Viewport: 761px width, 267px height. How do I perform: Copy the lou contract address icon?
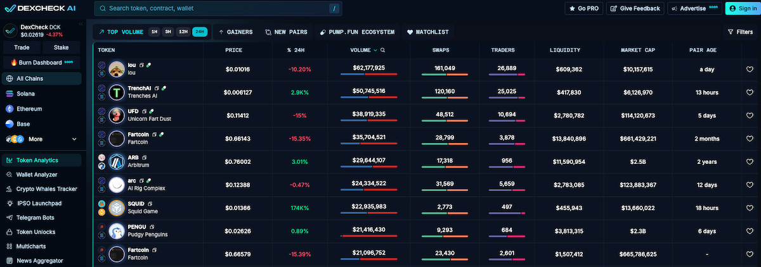tap(141, 65)
